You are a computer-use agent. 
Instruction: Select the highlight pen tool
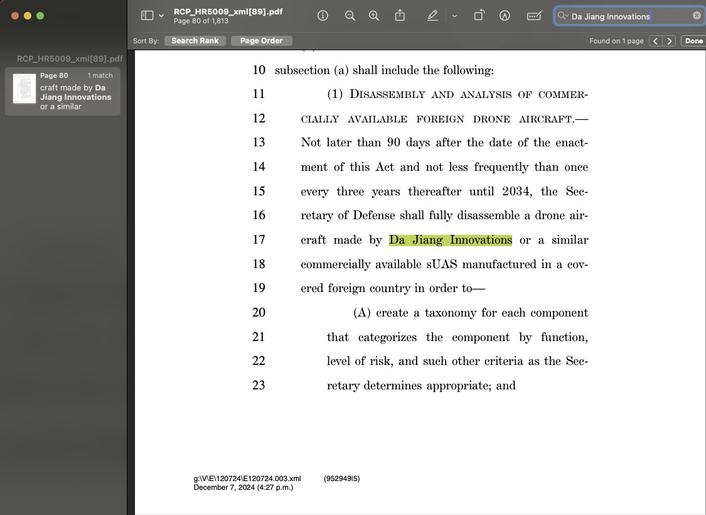432,16
